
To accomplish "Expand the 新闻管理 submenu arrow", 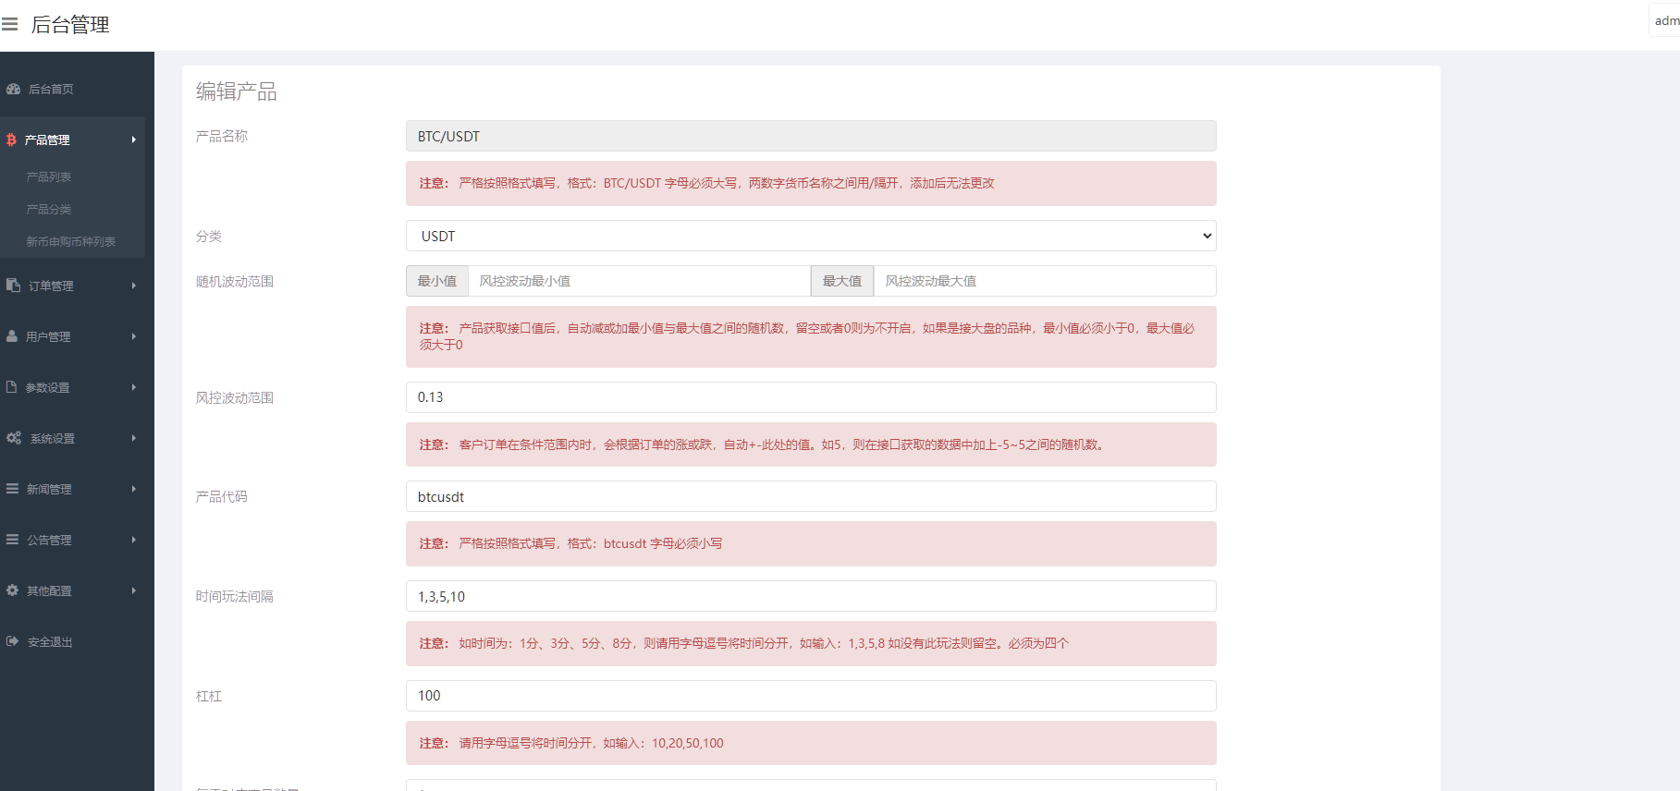I will [x=134, y=489].
